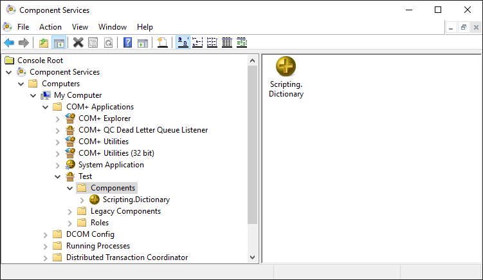Expand Scripting.Dictionary tree node
The image size is (483, 280).
(x=82, y=200)
